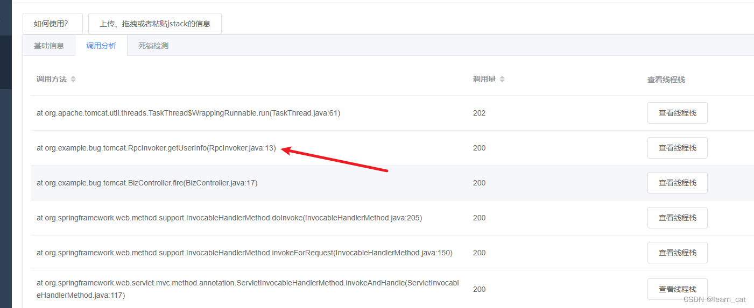Click the 200 count in invokeAndHandle row
The width and height of the screenshot is (754, 308).
click(x=479, y=289)
